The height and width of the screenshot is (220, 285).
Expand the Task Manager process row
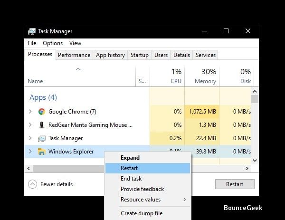[x=30, y=138]
